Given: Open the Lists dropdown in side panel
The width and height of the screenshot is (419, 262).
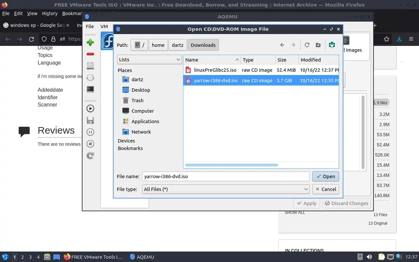Looking at the screenshot, I should [x=150, y=60].
